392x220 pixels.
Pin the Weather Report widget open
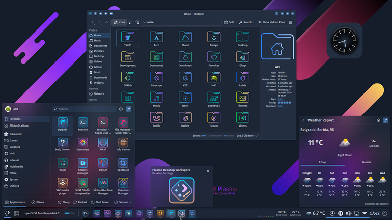tap(385, 120)
